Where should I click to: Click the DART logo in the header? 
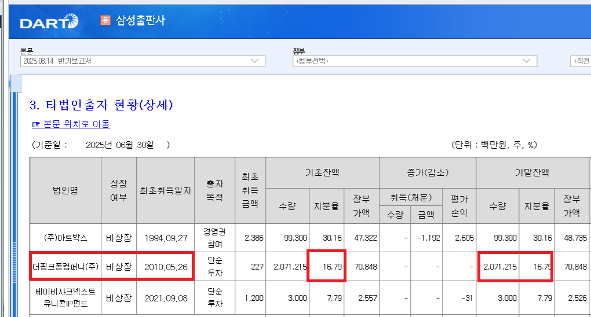click(x=48, y=22)
